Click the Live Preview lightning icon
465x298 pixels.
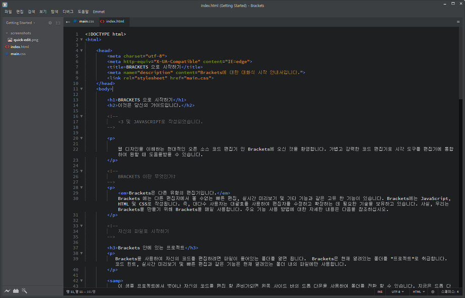tap(7, 291)
